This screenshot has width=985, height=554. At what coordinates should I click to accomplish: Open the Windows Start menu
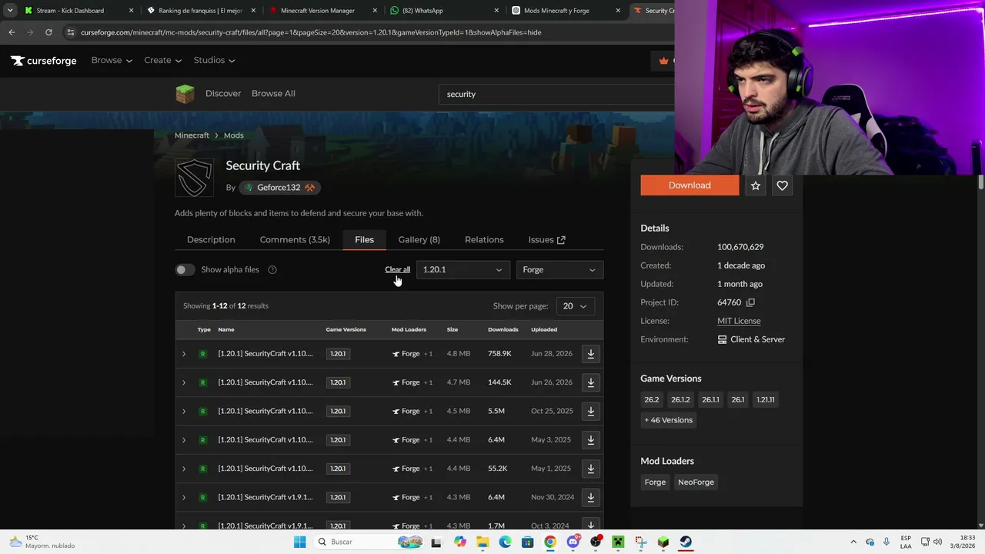coord(299,542)
